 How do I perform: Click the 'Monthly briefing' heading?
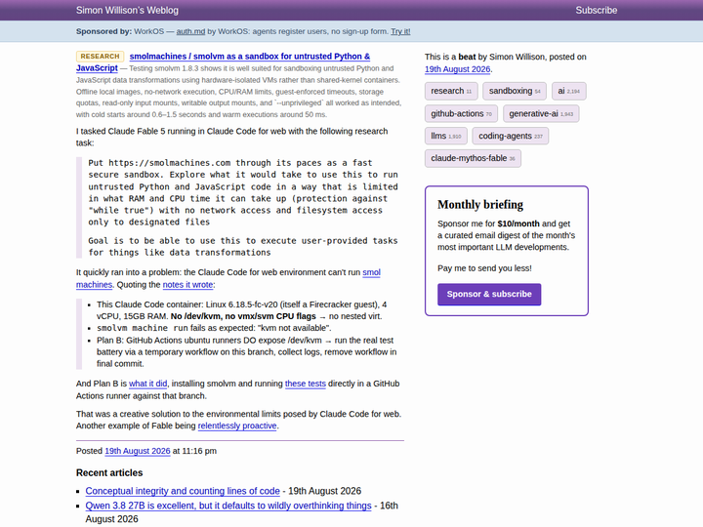click(x=480, y=205)
